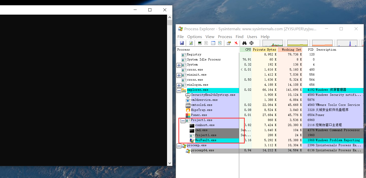Collapse the parent Project1.exe tree node

pos(183,121)
